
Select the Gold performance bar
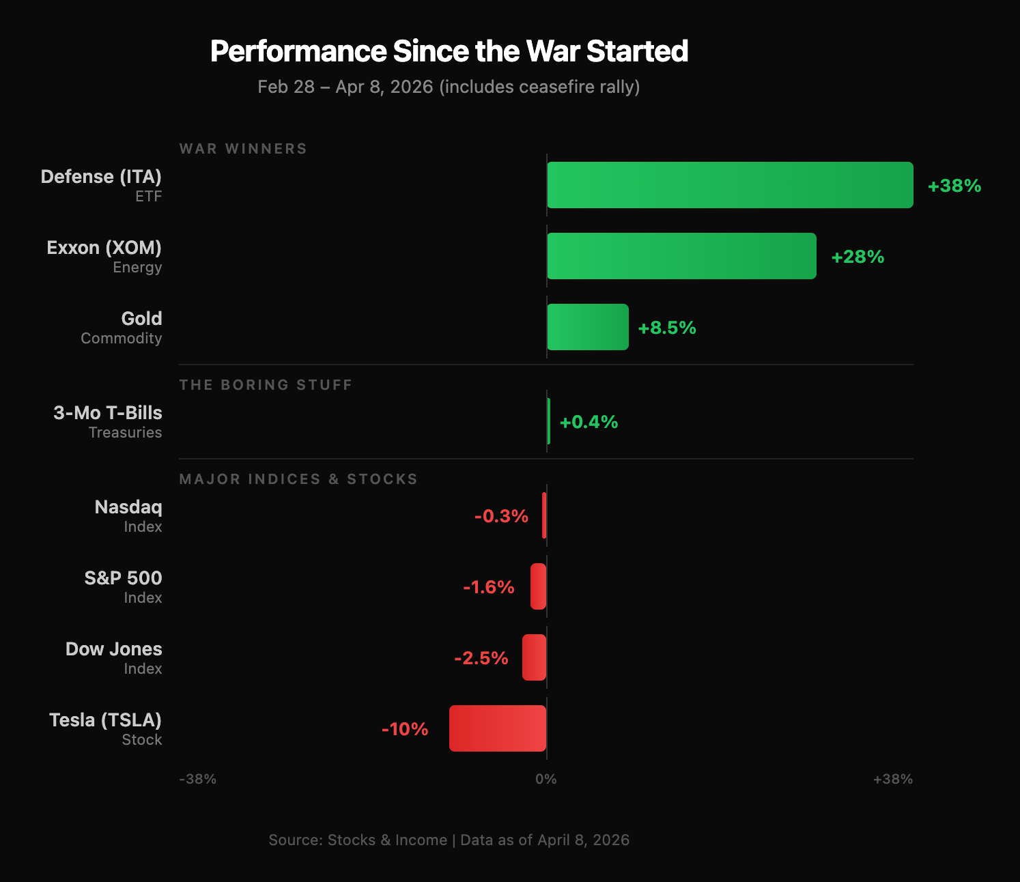click(x=587, y=327)
